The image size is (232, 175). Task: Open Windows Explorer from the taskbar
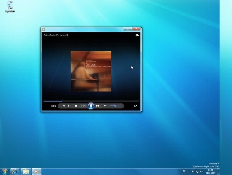coord(26,171)
